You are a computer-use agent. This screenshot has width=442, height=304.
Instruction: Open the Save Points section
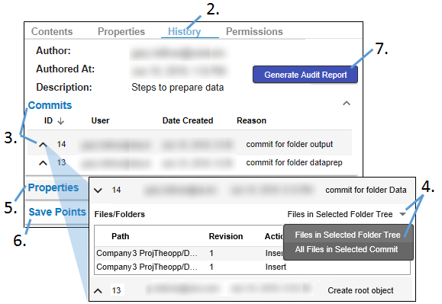coord(57,212)
